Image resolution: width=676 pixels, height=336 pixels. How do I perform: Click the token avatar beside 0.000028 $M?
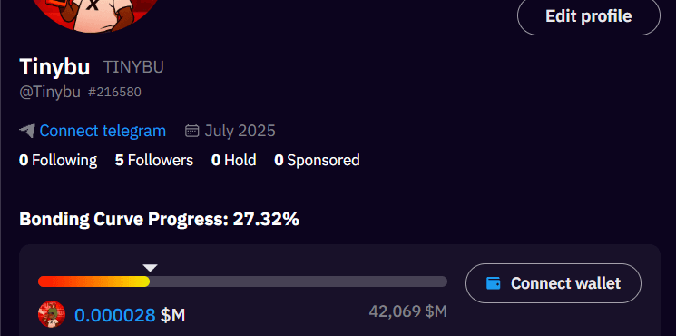(52, 314)
